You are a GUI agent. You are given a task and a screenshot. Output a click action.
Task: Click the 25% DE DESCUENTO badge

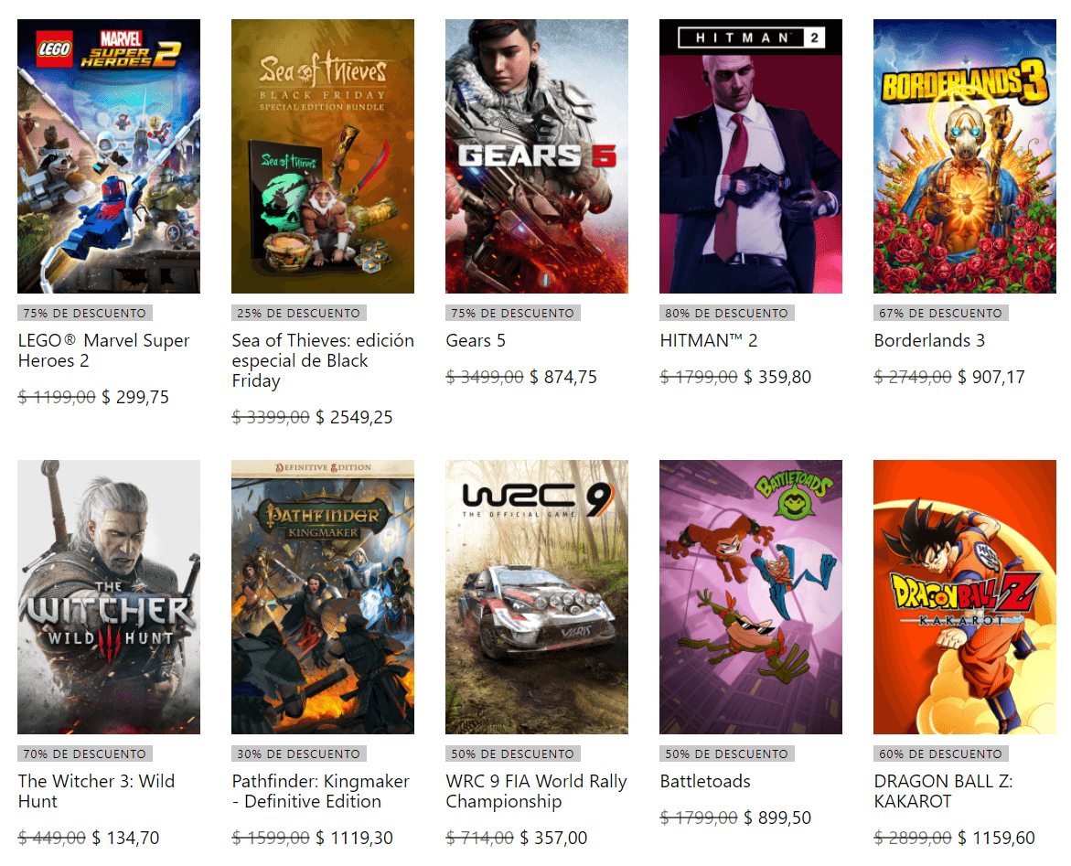click(x=298, y=313)
